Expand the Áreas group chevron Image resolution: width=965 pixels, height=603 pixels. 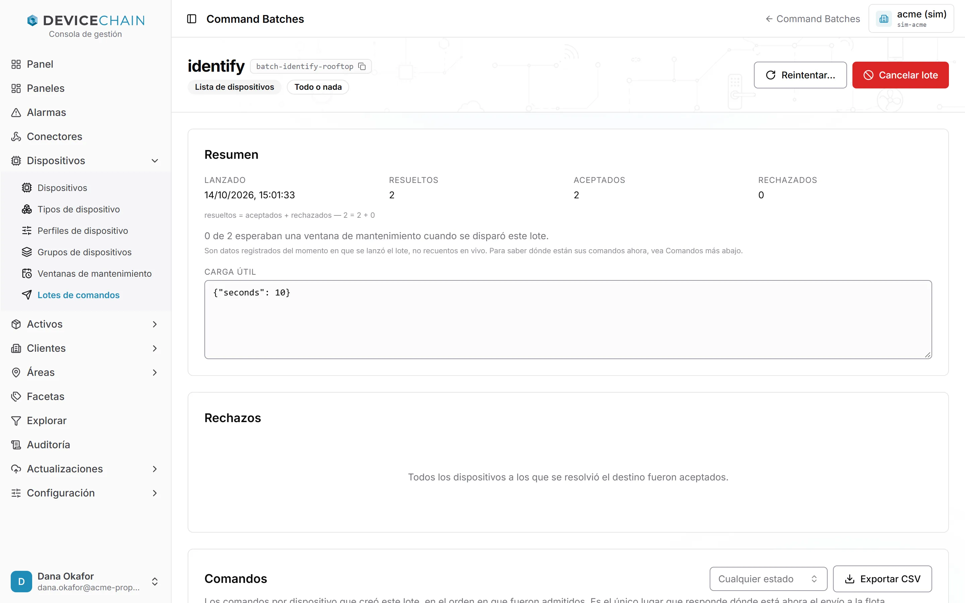click(x=155, y=373)
